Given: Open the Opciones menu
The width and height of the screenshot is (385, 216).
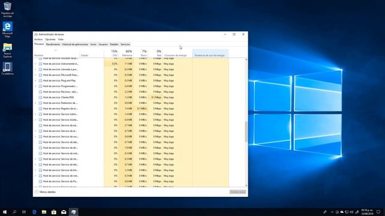Looking at the screenshot, I should click(51, 40).
